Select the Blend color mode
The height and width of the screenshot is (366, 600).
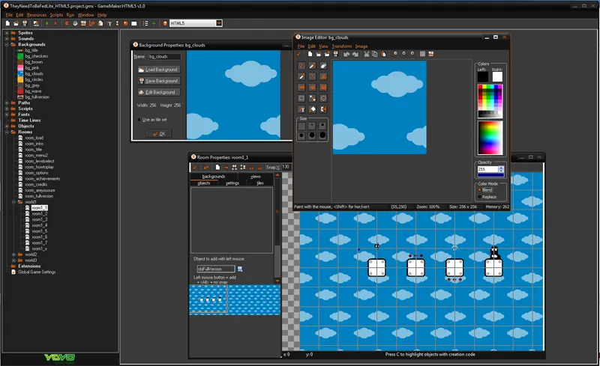pos(480,190)
